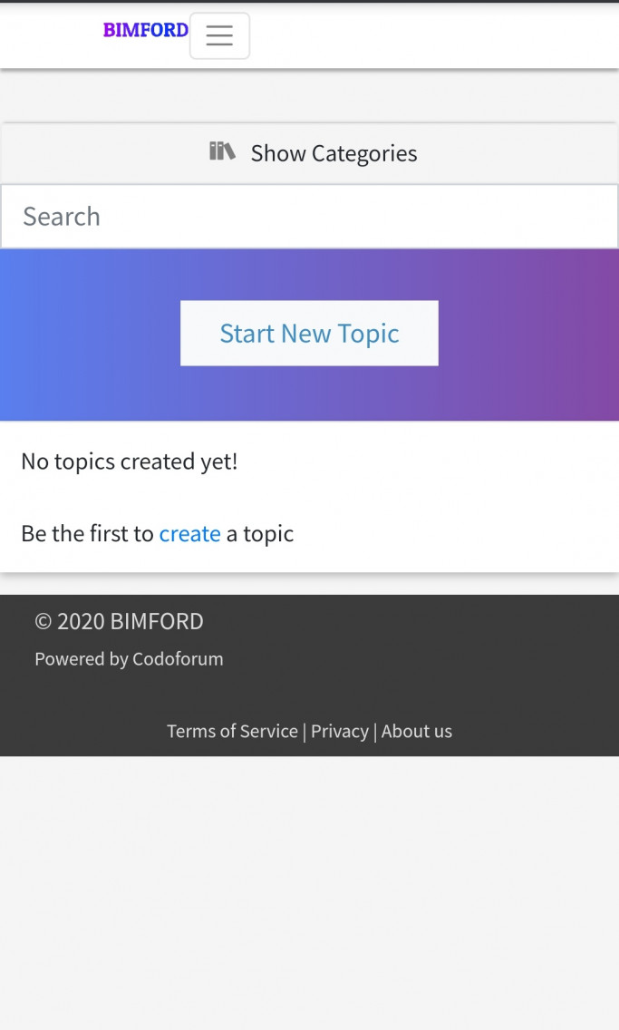Open the hamburger navigation menu
The image size is (619, 1030).
point(219,35)
